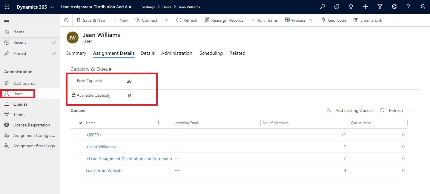Click Settings in the breadcrumb
Viewport: 430px width, 194px height.
[148, 7]
